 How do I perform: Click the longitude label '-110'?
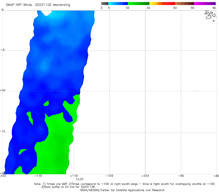[x=74, y=176]
